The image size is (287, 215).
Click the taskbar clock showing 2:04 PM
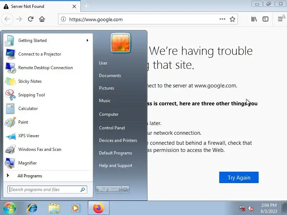coord(269,208)
